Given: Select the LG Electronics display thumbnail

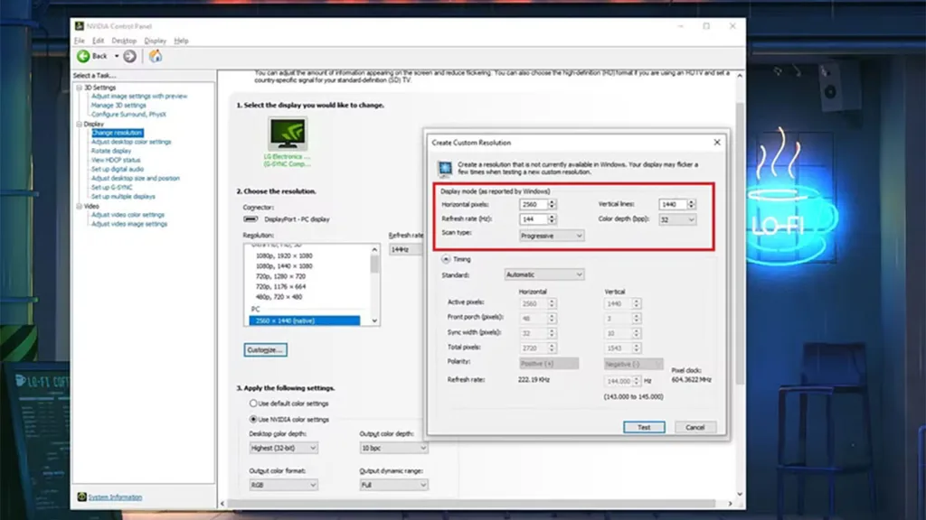Looking at the screenshot, I should point(287,134).
